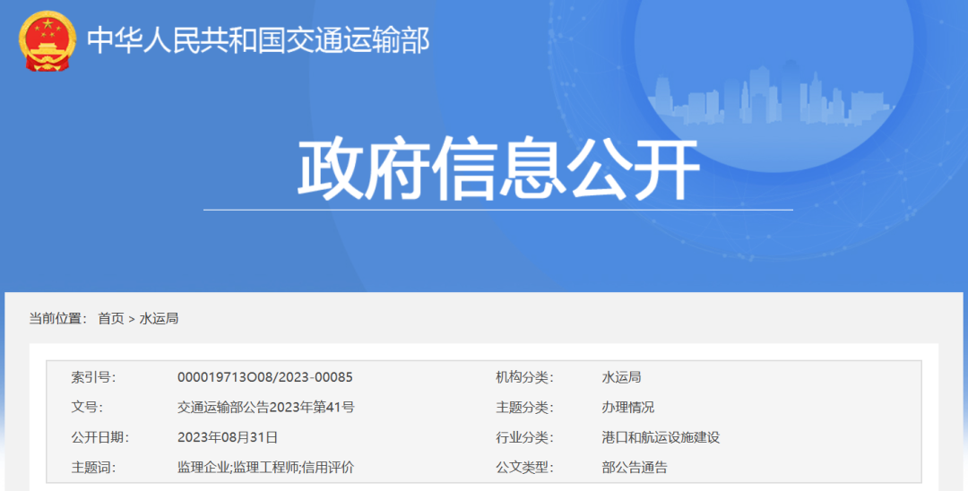Select the 主题词 label

(93, 468)
